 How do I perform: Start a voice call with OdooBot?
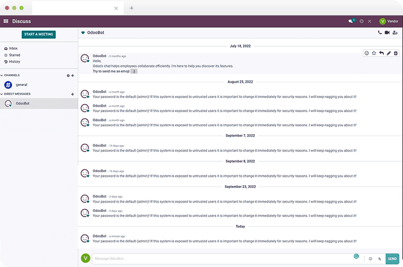pyautogui.click(x=380, y=33)
